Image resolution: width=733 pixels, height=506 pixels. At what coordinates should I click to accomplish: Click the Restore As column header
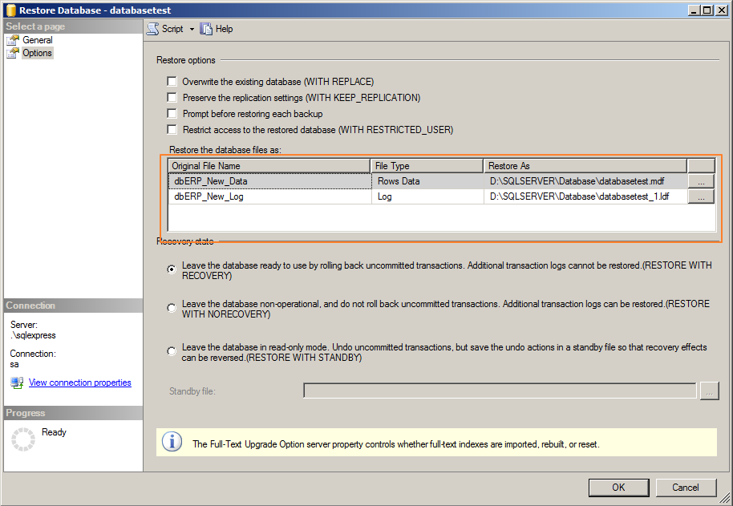click(x=585, y=166)
